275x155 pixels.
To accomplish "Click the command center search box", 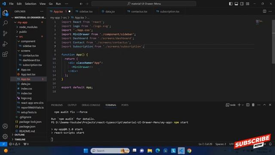I will pos(144,4).
